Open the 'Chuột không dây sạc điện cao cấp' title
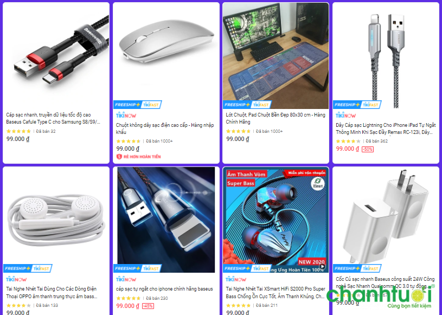This screenshot has width=442, height=315. click(165, 128)
